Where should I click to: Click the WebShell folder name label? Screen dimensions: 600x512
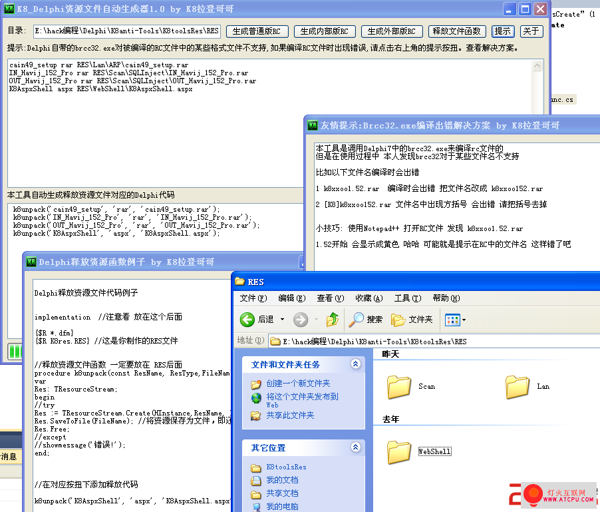(x=434, y=452)
